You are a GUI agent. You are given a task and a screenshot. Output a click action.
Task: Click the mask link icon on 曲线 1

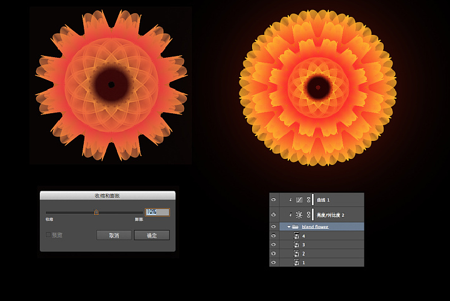coord(308,199)
